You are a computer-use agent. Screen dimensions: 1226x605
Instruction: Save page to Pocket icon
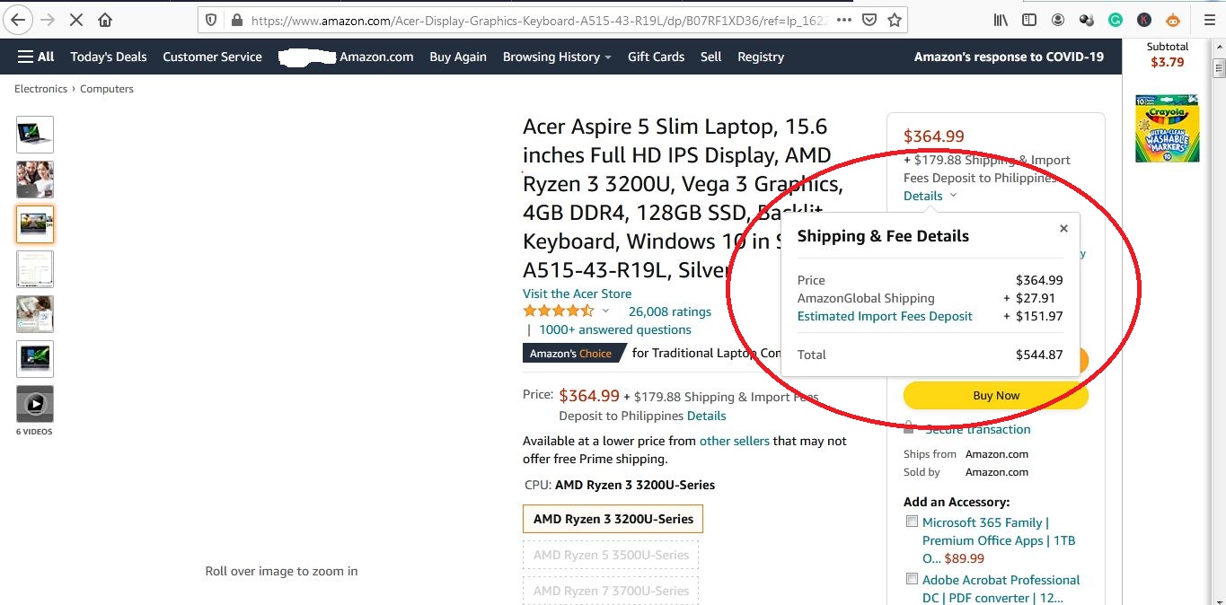[x=869, y=20]
